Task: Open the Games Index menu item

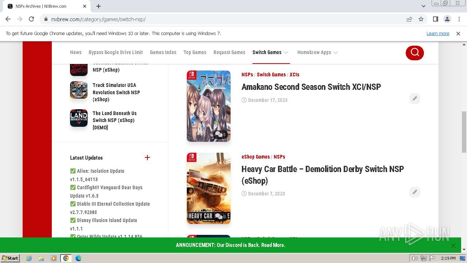Action: 163,52
